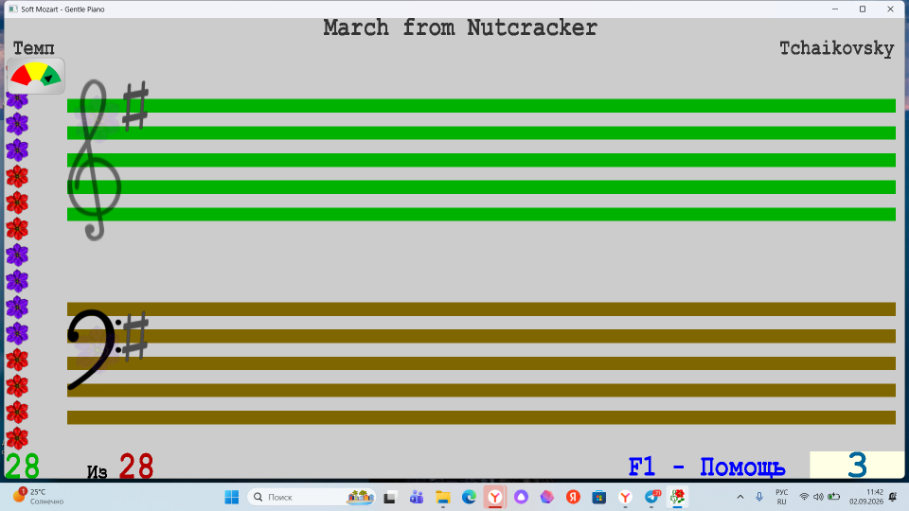This screenshot has width=909, height=511.
Task: Click the red total count 28
Action: coord(136,467)
